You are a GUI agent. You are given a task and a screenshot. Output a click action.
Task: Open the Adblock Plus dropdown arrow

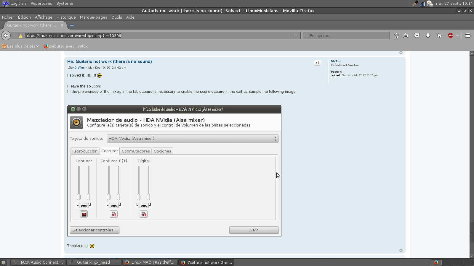point(457,35)
